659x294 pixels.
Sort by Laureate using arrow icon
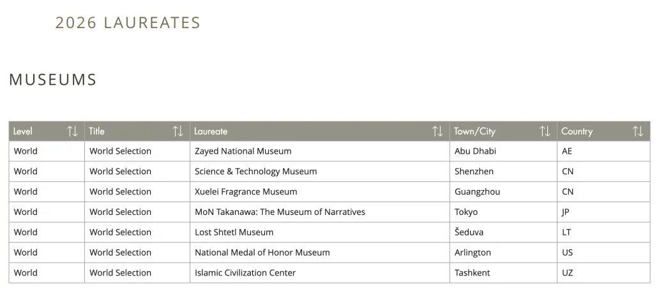[437, 131]
